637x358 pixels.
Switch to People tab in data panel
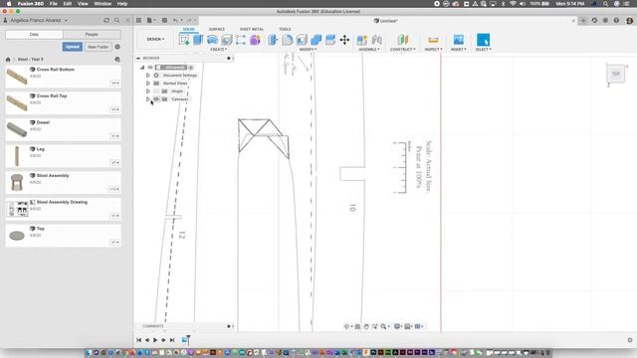[x=92, y=35]
